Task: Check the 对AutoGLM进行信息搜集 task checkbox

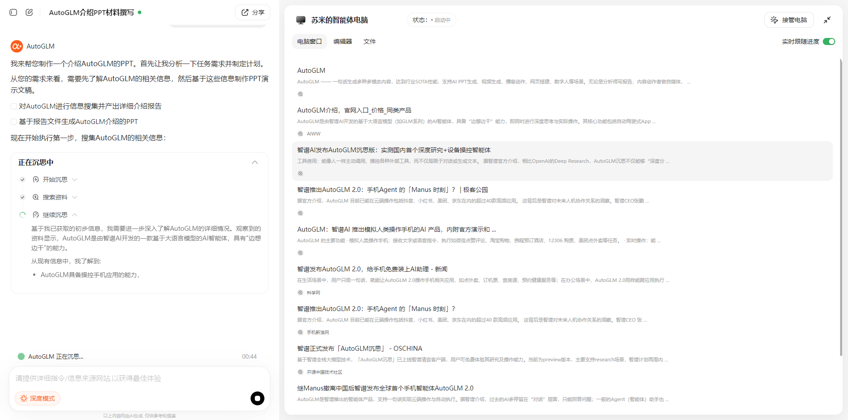Action: click(x=14, y=106)
